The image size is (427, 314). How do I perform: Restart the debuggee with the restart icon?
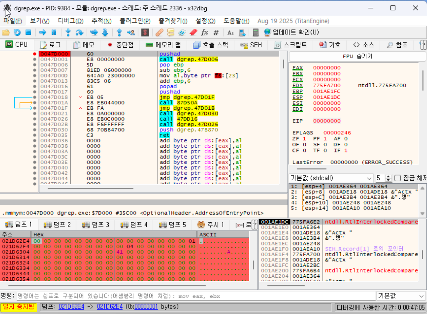[x=17, y=32]
